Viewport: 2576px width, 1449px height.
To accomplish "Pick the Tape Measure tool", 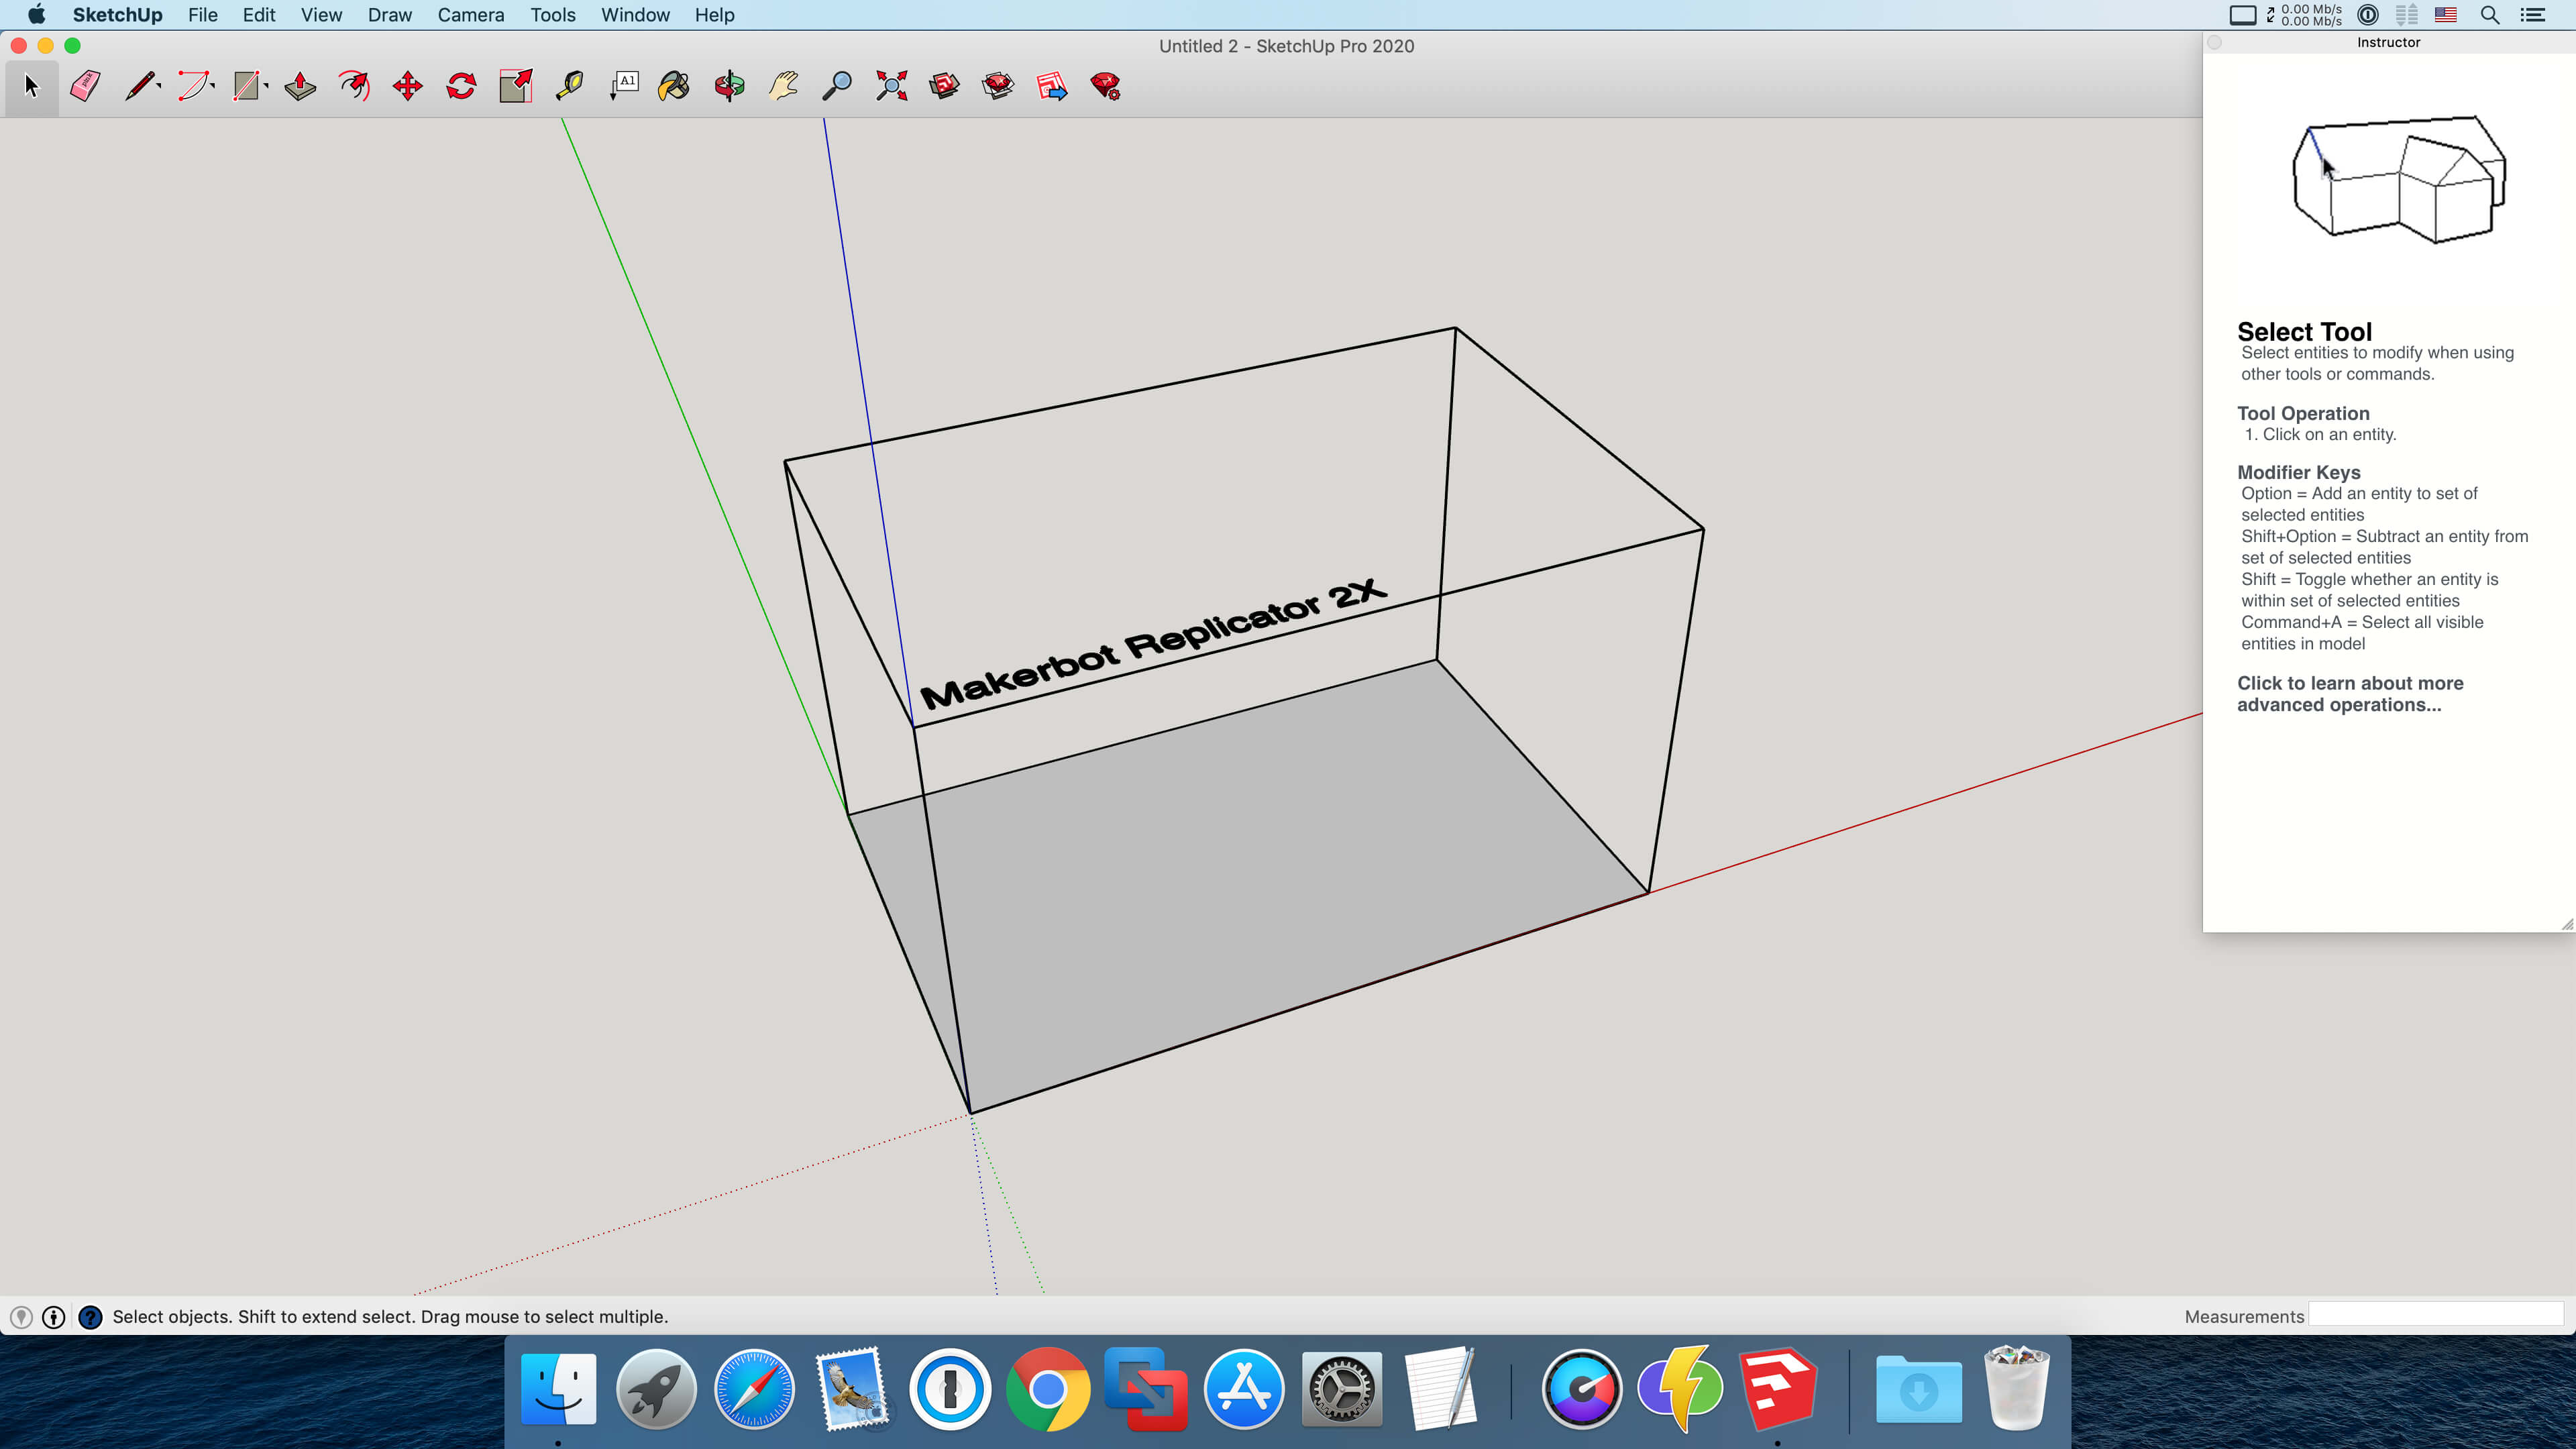I will 570,87.
